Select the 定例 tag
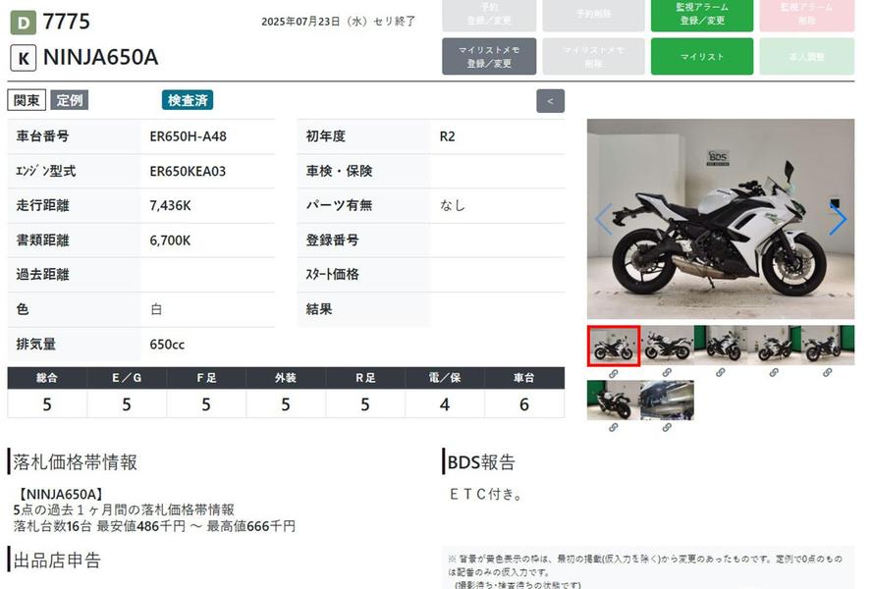The image size is (871, 589). click(x=70, y=100)
